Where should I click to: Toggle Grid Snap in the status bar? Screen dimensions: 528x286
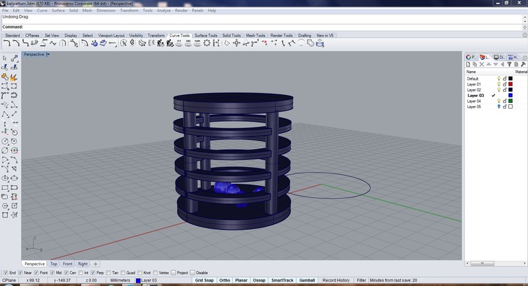(204, 280)
